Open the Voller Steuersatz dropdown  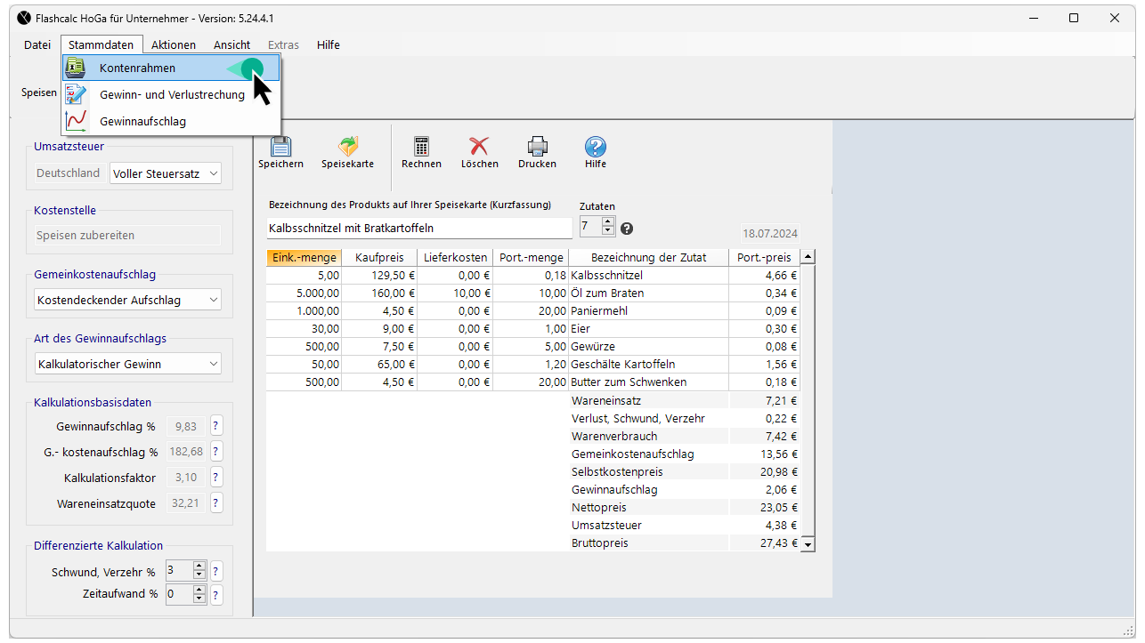pyautogui.click(x=166, y=173)
